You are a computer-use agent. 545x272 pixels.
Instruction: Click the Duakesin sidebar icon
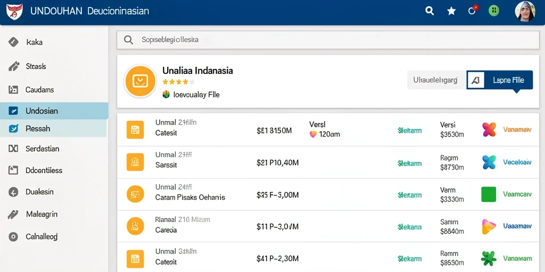coord(13,191)
